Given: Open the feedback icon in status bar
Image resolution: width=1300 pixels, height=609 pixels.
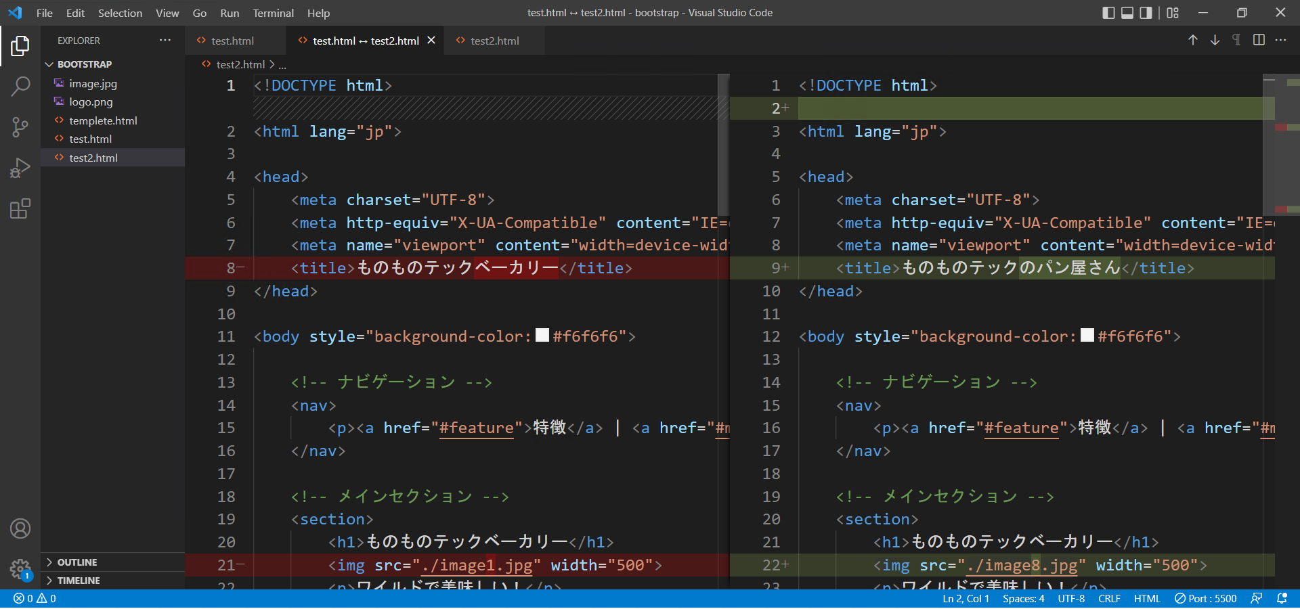Looking at the screenshot, I should [1257, 599].
